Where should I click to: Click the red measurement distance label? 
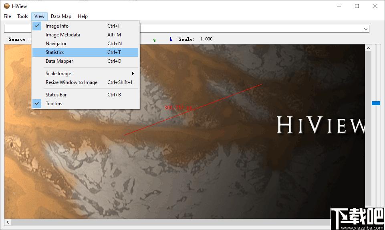point(178,108)
